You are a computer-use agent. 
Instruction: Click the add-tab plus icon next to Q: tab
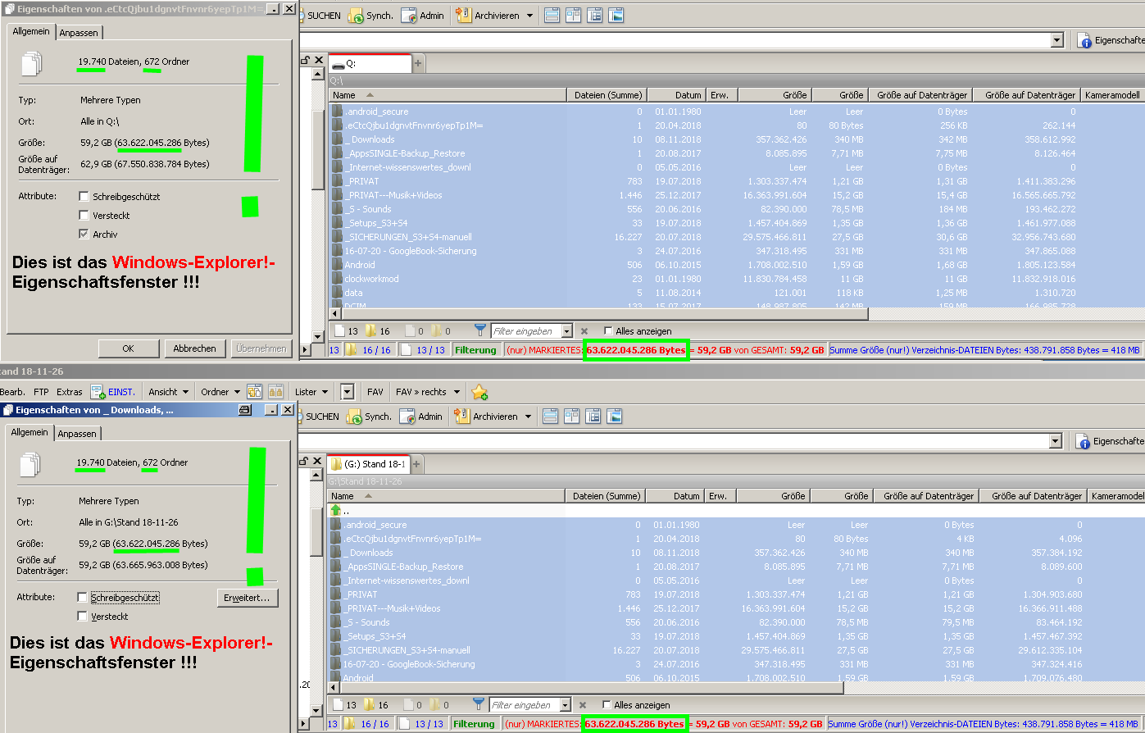tap(418, 63)
